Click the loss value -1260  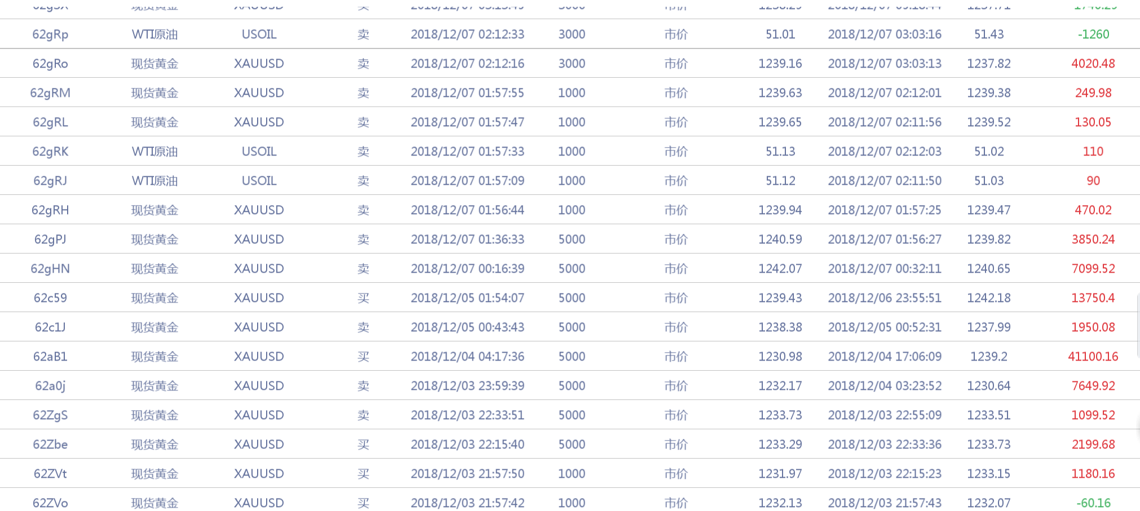(x=1093, y=34)
